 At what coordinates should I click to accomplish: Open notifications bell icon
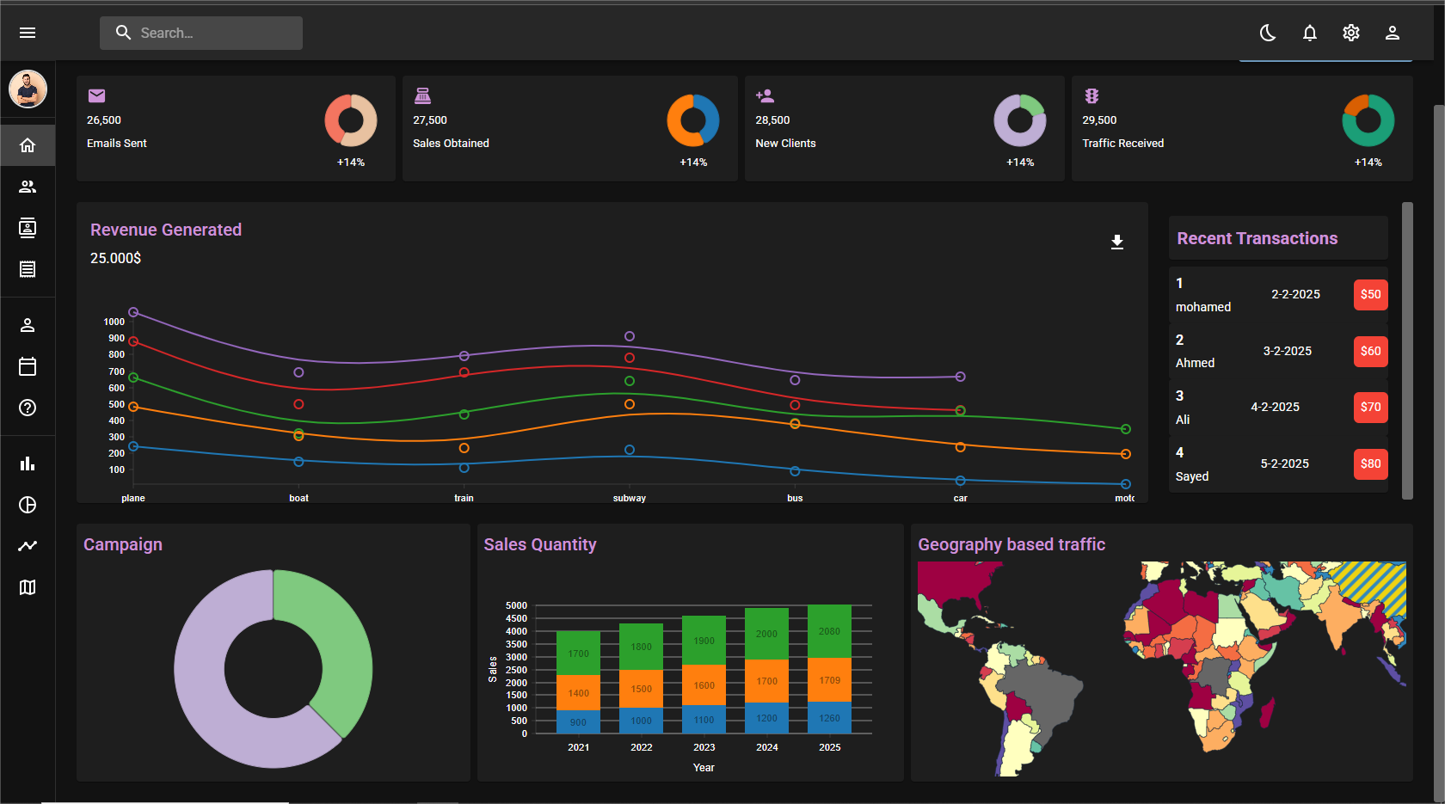[1309, 33]
